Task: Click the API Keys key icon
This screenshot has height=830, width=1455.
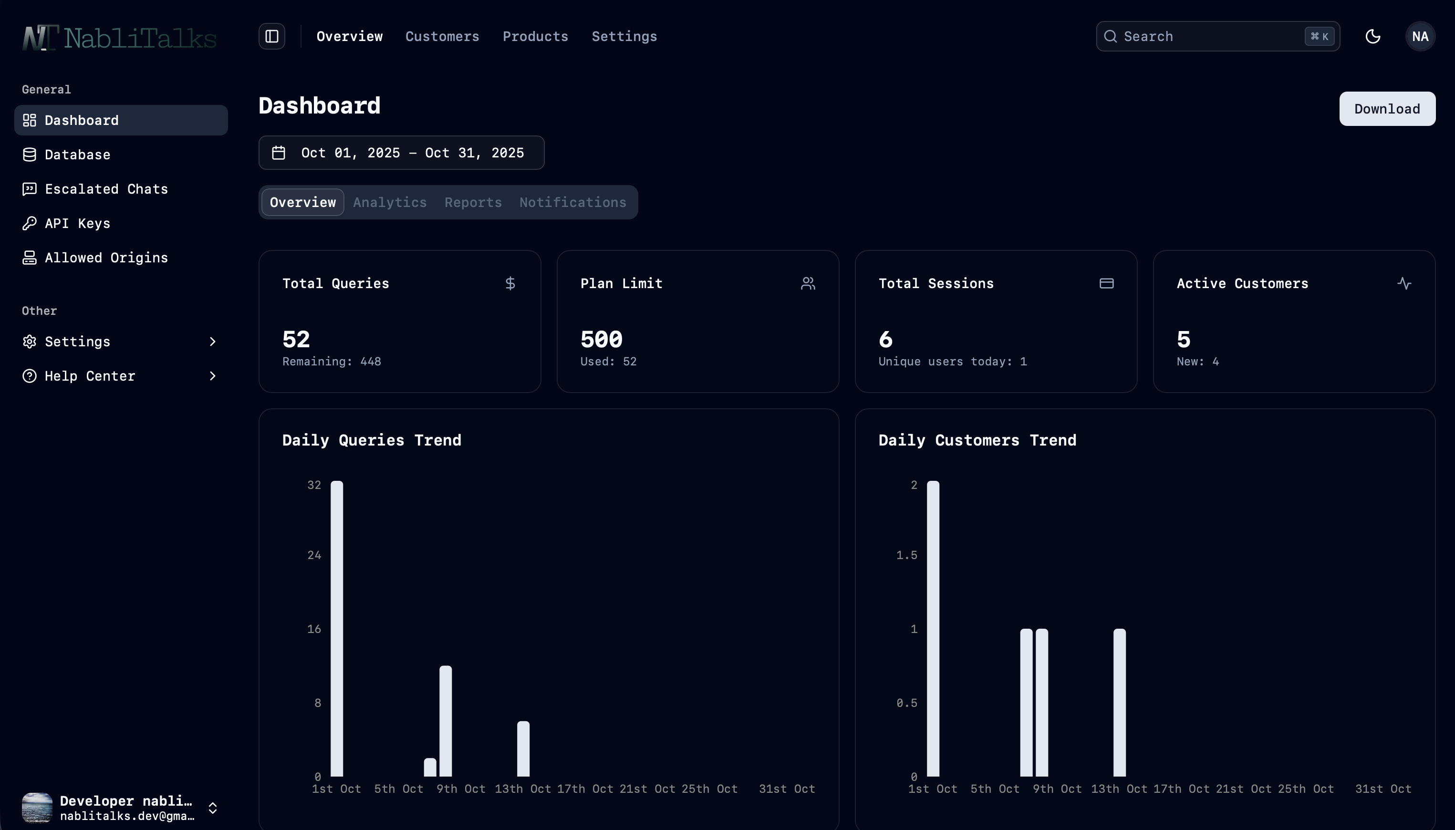Action: click(x=30, y=223)
